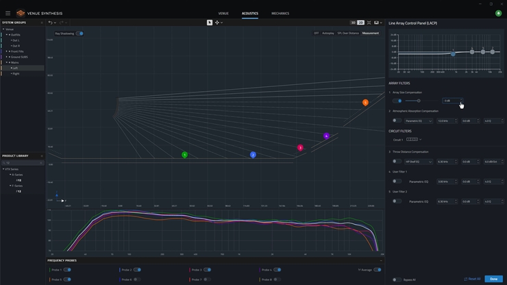The image size is (507, 285).
Task: Select SPL Over Distance view mode
Action: pos(348,33)
